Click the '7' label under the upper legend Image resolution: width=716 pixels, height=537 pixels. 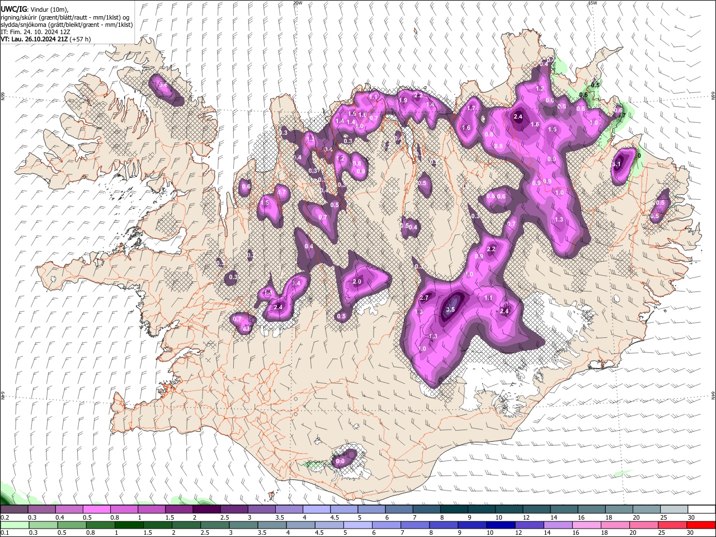click(x=414, y=517)
